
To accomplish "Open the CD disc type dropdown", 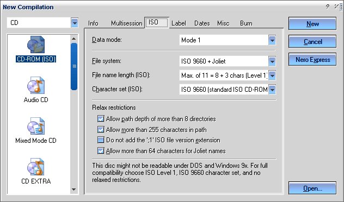I will 75,23.
